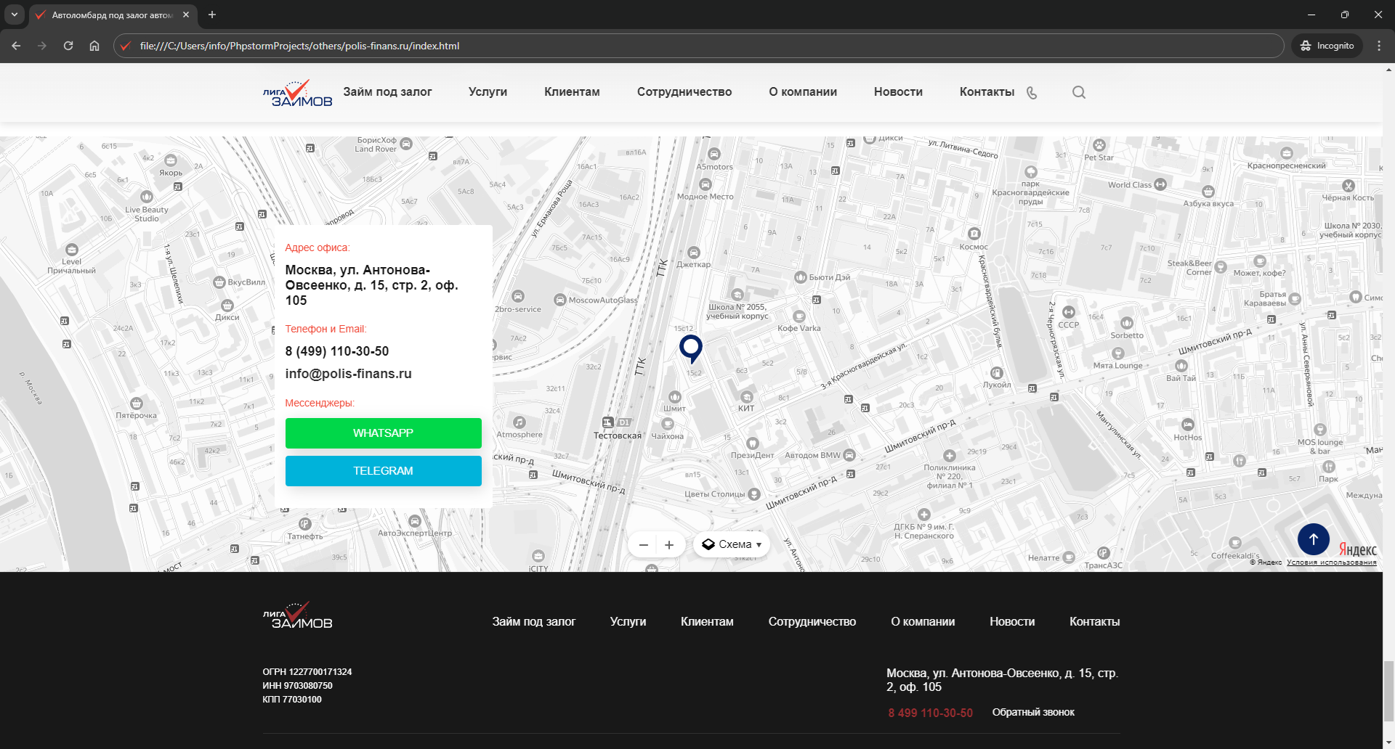Click the blue scroll-to-top arrow button

click(1313, 539)
